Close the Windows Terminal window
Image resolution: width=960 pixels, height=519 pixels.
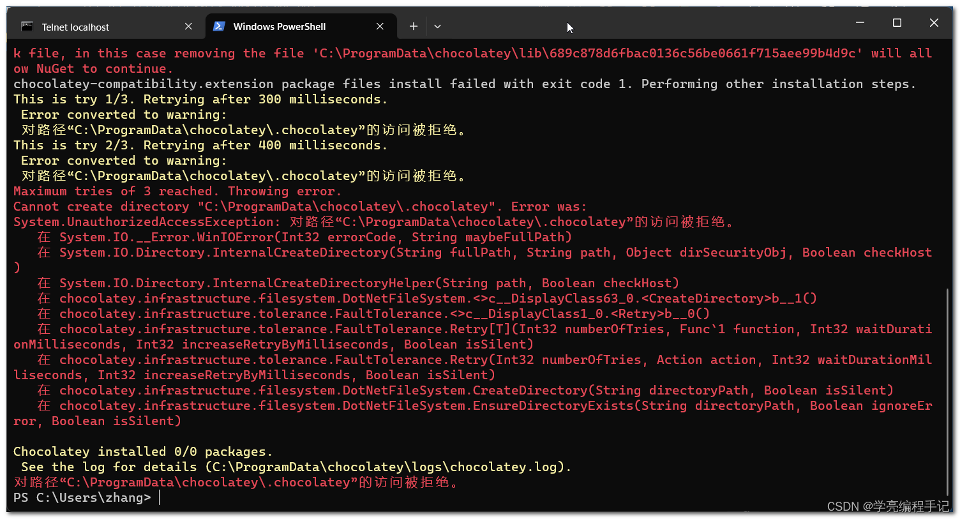coord(934,22)
